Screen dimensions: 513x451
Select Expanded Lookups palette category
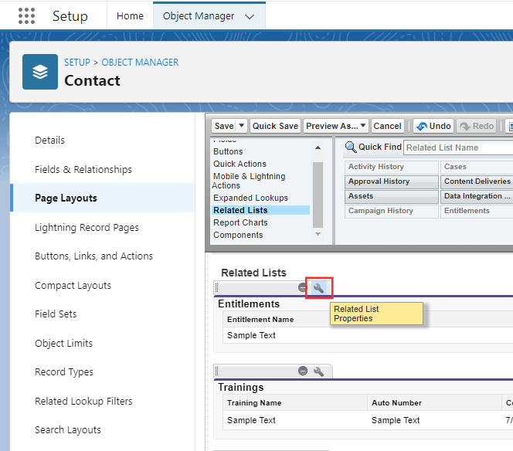[x=250, y=198]
